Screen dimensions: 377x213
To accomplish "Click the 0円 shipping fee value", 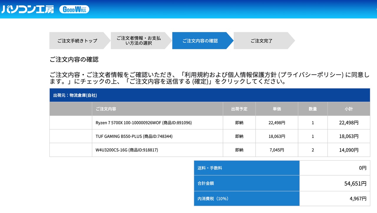I will [363, 168].
